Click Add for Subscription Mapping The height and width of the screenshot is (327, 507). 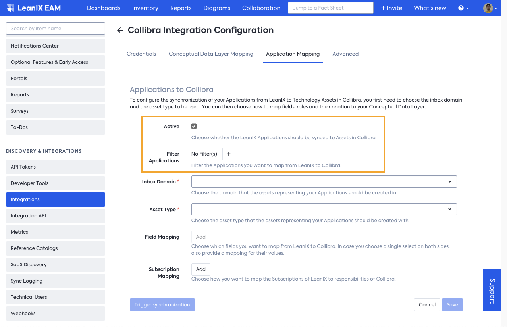[x=201, y=269]
